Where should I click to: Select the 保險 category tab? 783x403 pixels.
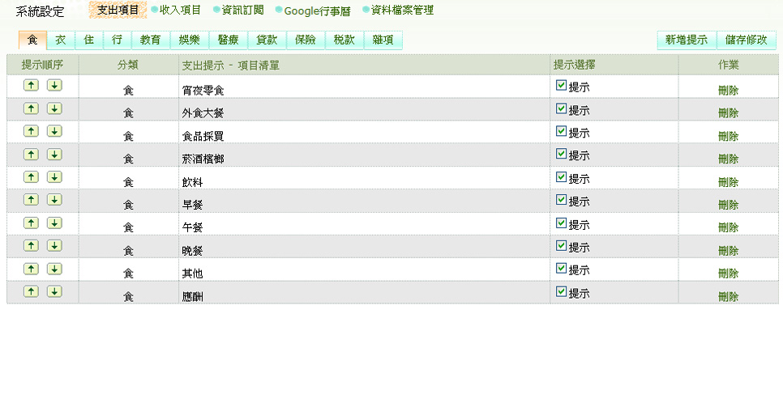coord(306,40)
